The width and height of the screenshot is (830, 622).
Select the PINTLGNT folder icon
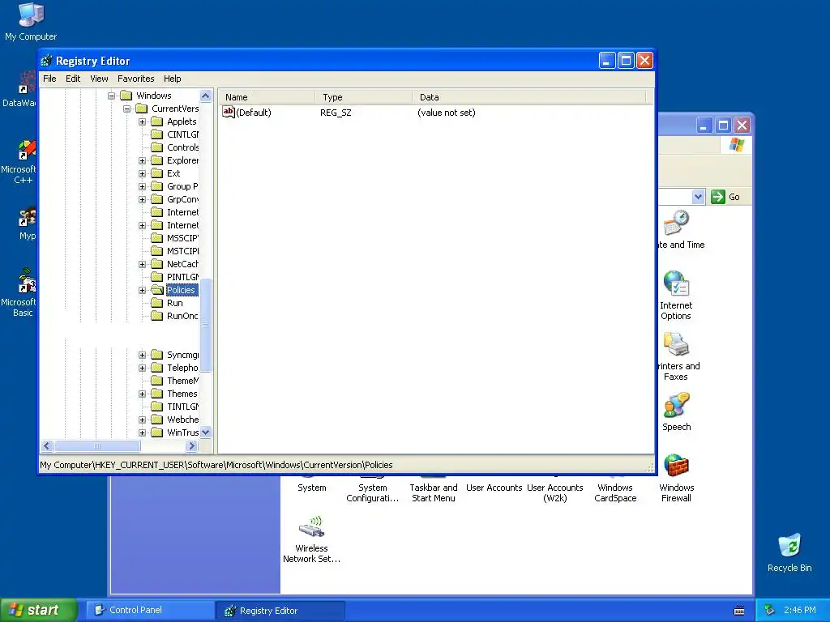(x=156, y=277)
